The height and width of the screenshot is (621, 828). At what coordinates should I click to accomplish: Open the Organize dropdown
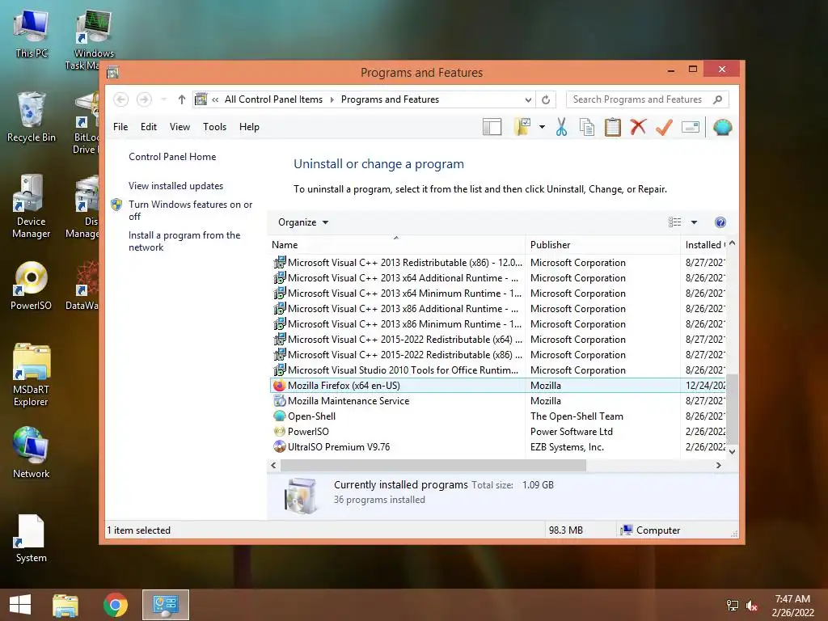(303, 222)
